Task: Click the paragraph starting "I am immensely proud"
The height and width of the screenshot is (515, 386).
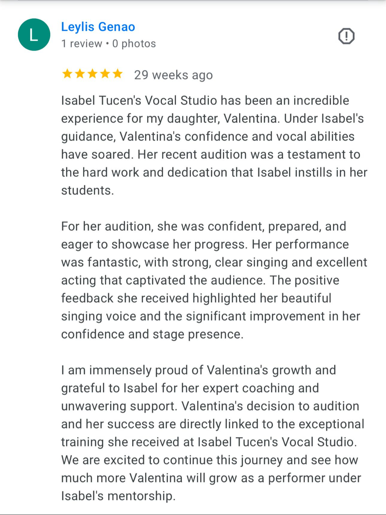Action: click(x=212, y=433)
